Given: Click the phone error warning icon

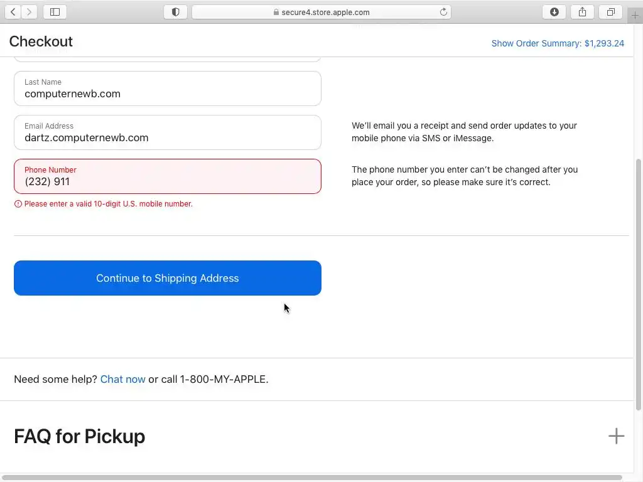Looking at the screenshot, I should click(x=18, y=204).
